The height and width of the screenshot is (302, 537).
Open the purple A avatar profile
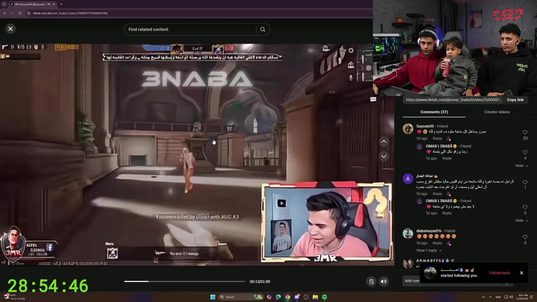tap(408, 179)
